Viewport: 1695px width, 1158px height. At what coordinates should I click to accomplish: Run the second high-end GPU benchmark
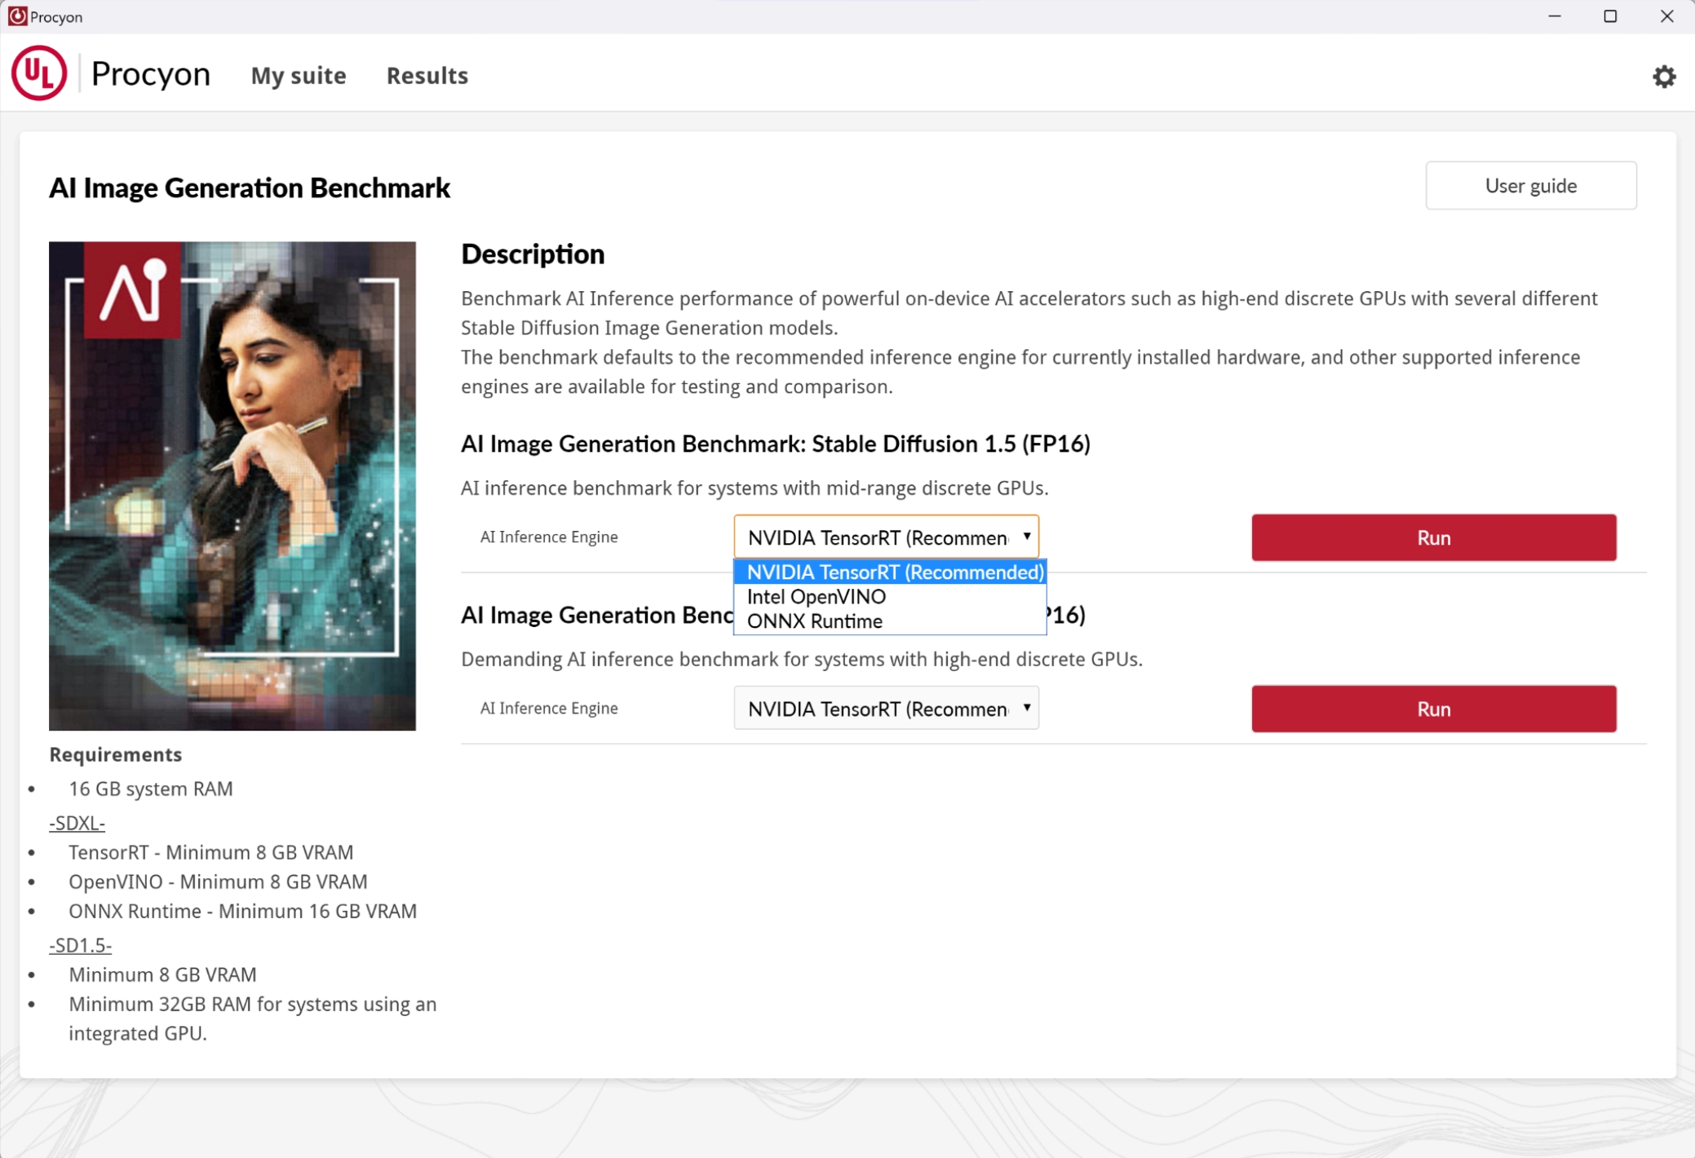1433,709
